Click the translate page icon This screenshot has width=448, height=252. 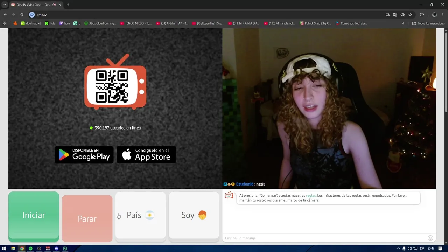[395, 15]
